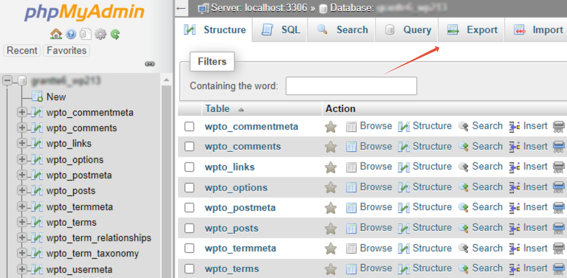Click Structure link for wpto_termmeta

pos(432,248)
